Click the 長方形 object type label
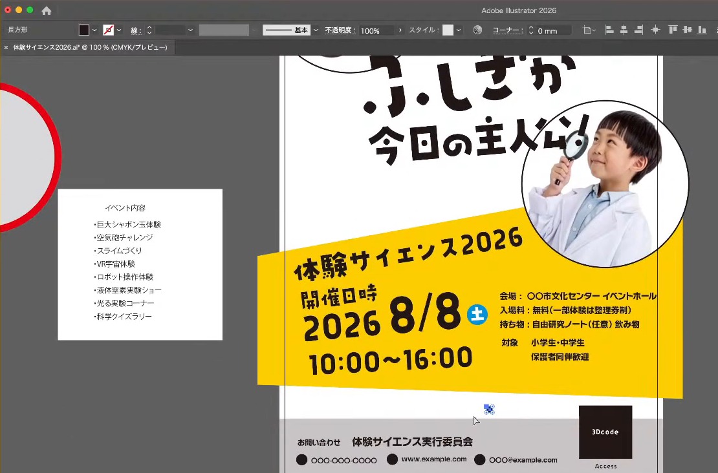Screen dimensions: 718x473 [x=17, y=30]
